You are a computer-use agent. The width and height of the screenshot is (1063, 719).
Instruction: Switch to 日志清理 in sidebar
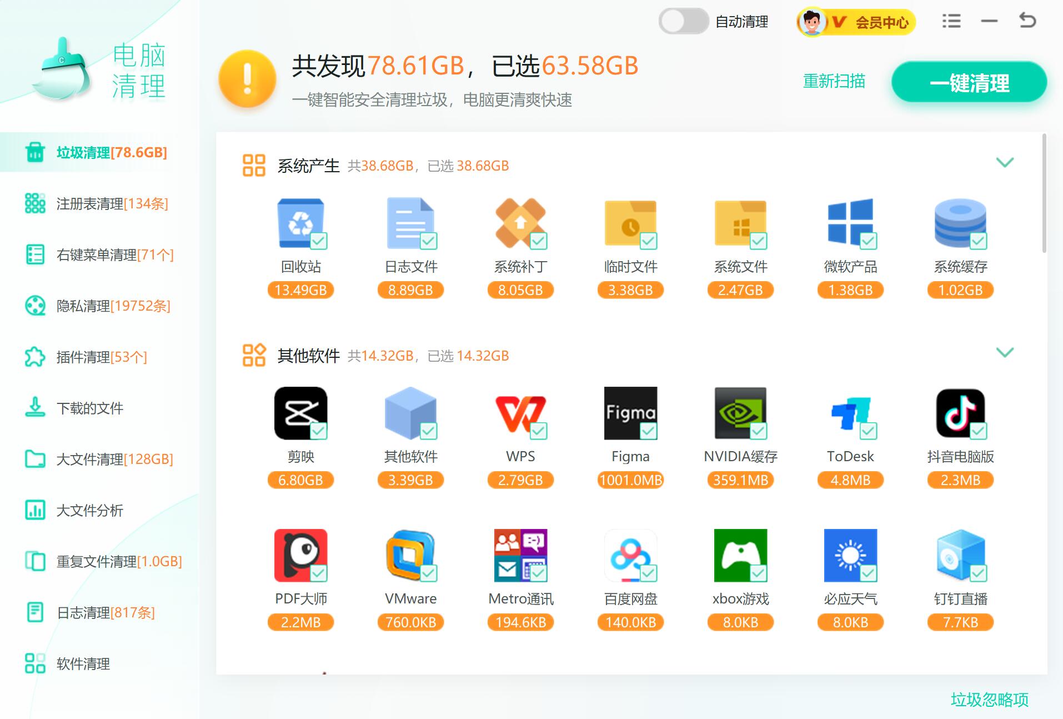pos(99,612)
